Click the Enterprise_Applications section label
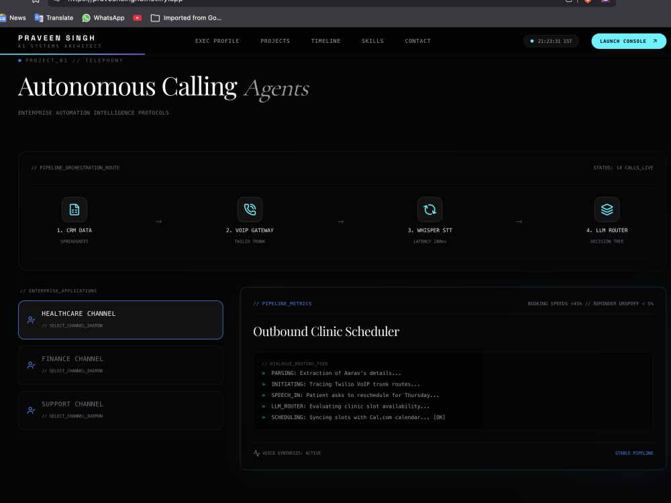671x503 pixels. click(58, 291)
